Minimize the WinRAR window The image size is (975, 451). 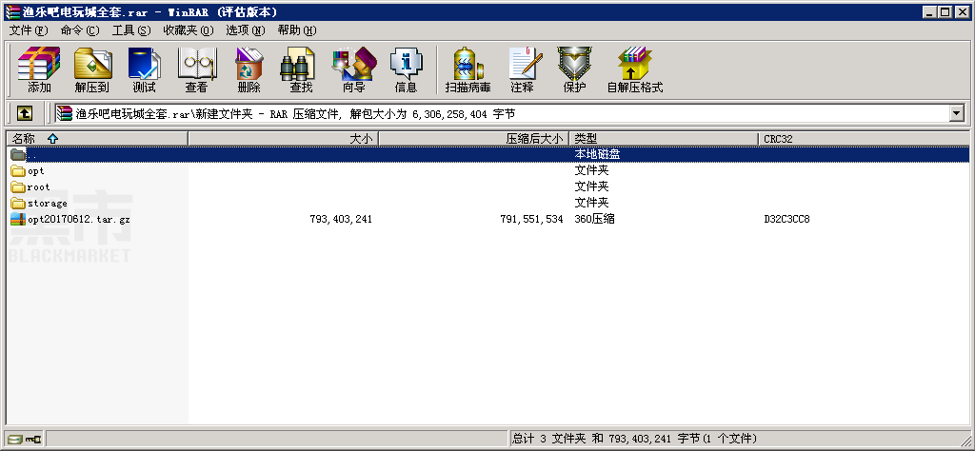929,11
